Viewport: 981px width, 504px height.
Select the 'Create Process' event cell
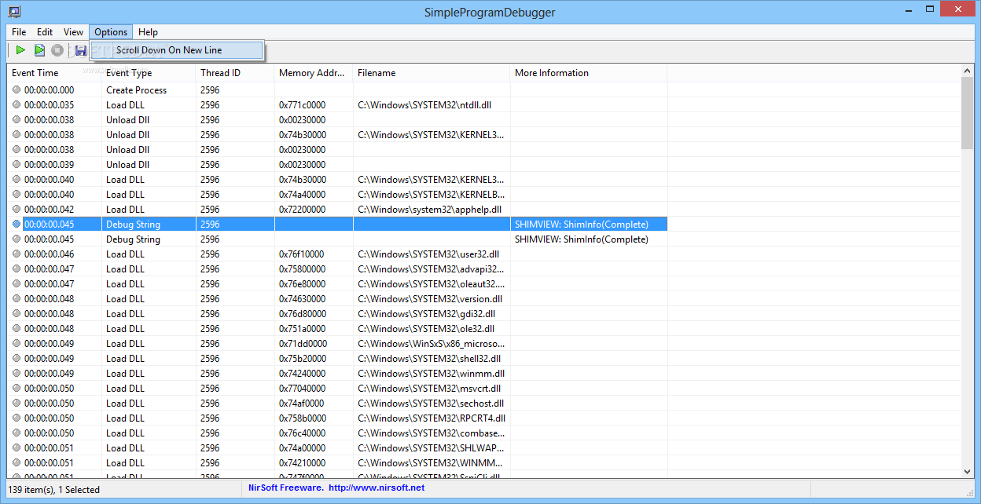pos(137,90)
